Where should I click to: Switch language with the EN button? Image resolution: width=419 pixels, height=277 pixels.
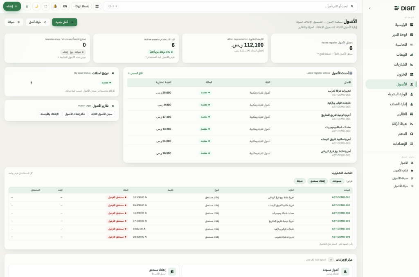pos(65,6)
